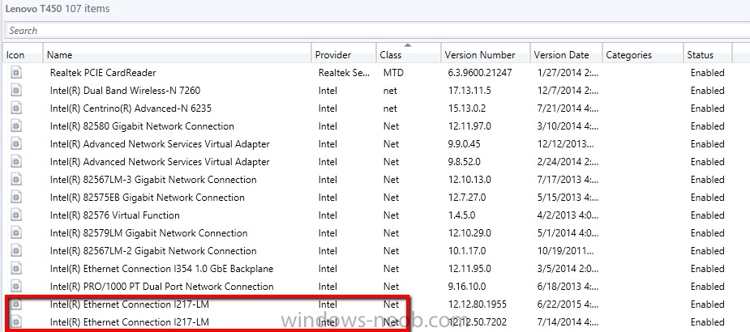Click the icon beside 82576 Virtual Function
This screenshot has height=332, width=750.
[16, 215]
